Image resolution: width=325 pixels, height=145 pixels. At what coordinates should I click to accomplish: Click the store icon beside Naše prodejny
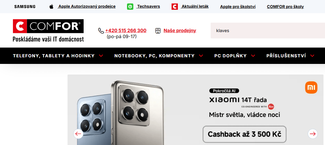point(158,31)
